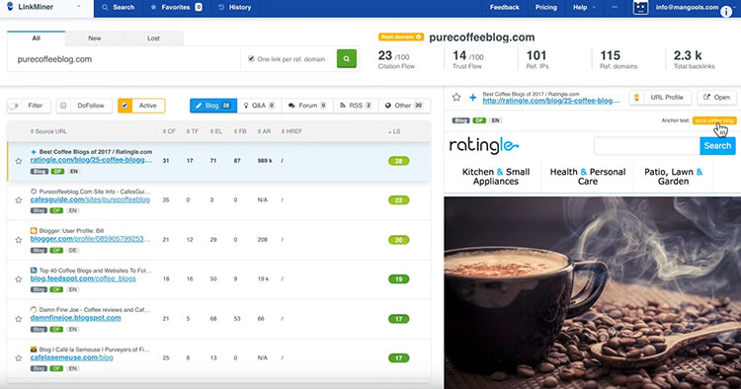Screen dimensions: 741x389
Task: Click the info icon next to Root domain
Action: [419, 37]
